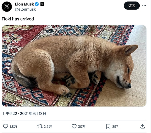Open the sleeping Shiba puppy photo
The height and width of the screenshot is (133, 151).
(74, 66)
